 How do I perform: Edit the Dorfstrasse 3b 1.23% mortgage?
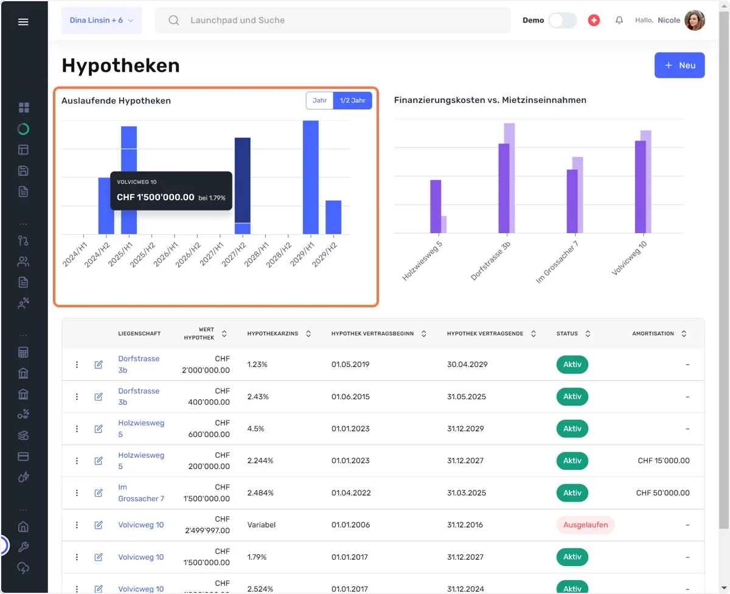[x=99, y=365]
